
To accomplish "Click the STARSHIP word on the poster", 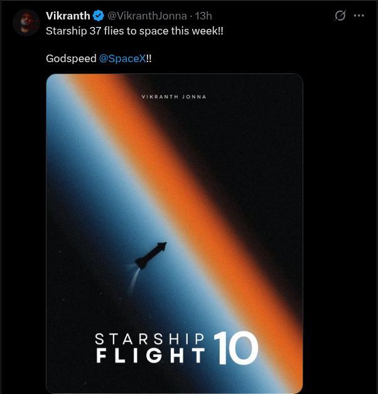I will tap(150, 339).
